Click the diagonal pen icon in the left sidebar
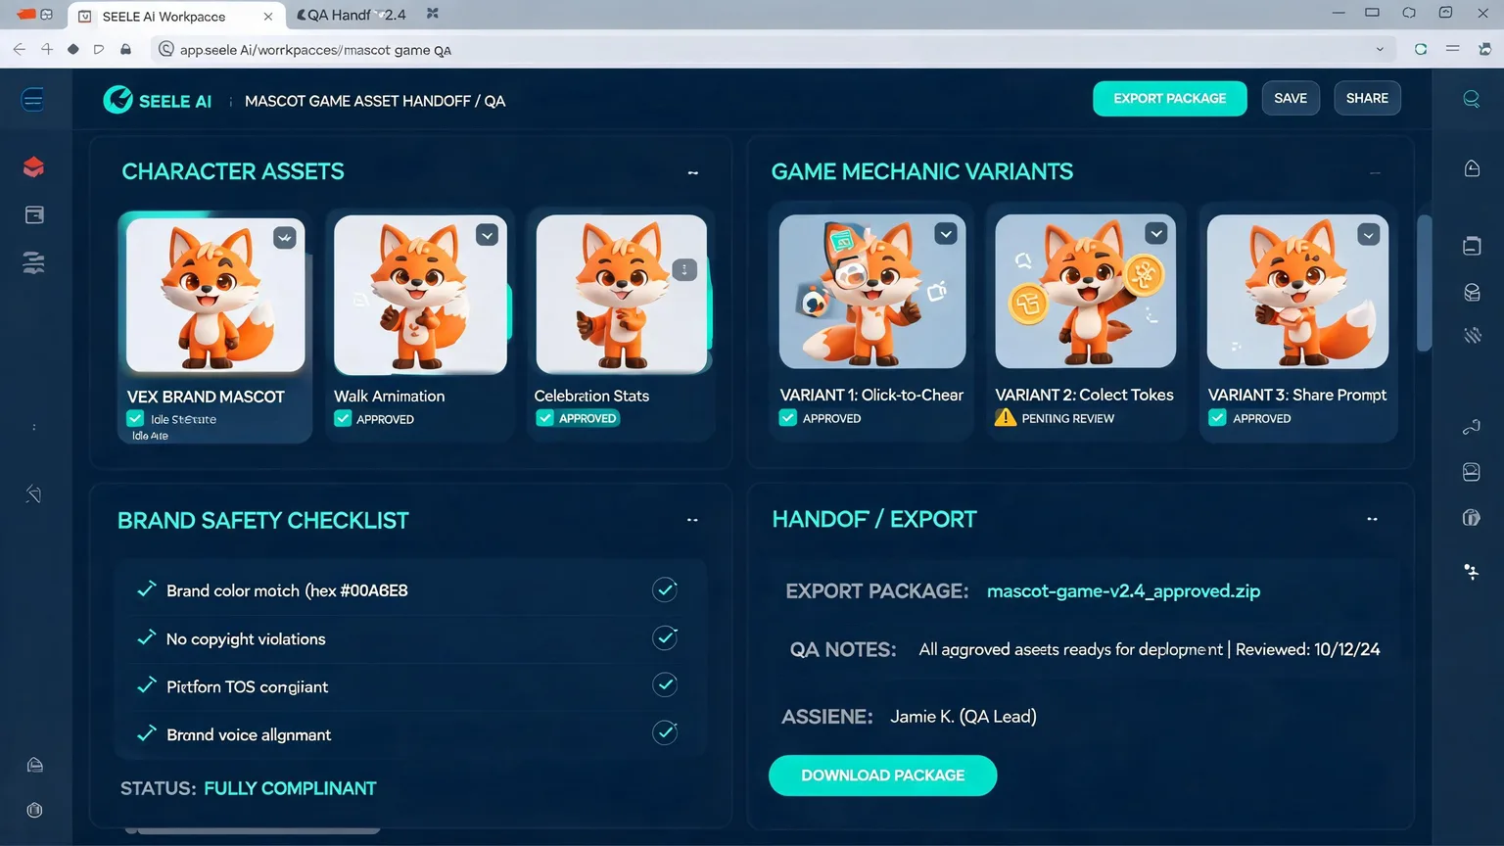The image size is (1504, 846). tap(33, 493)
